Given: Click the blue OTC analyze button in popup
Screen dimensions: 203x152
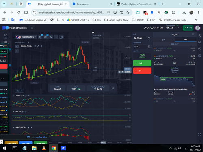Looking at the screenshot, I should (x=26, y=143).
